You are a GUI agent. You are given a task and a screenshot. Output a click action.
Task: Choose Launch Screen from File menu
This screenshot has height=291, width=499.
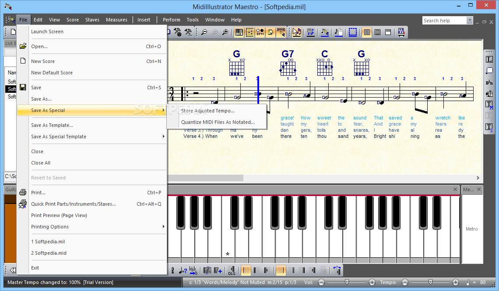(92, 32)
